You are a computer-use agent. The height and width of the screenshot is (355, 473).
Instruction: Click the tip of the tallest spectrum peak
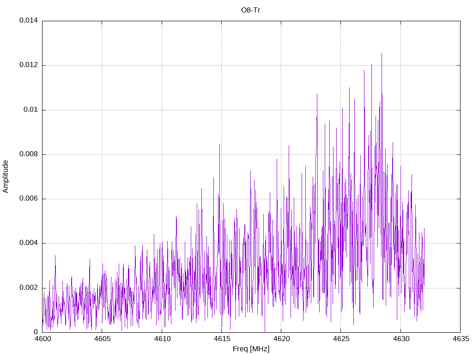[382, 53]
